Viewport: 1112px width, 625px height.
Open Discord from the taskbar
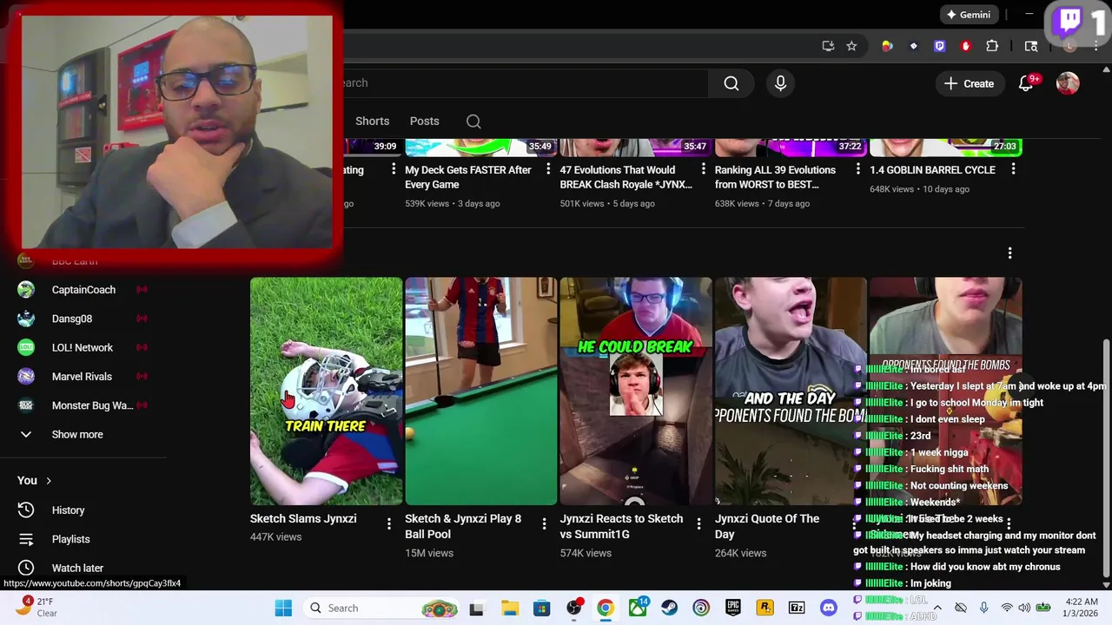829,609
